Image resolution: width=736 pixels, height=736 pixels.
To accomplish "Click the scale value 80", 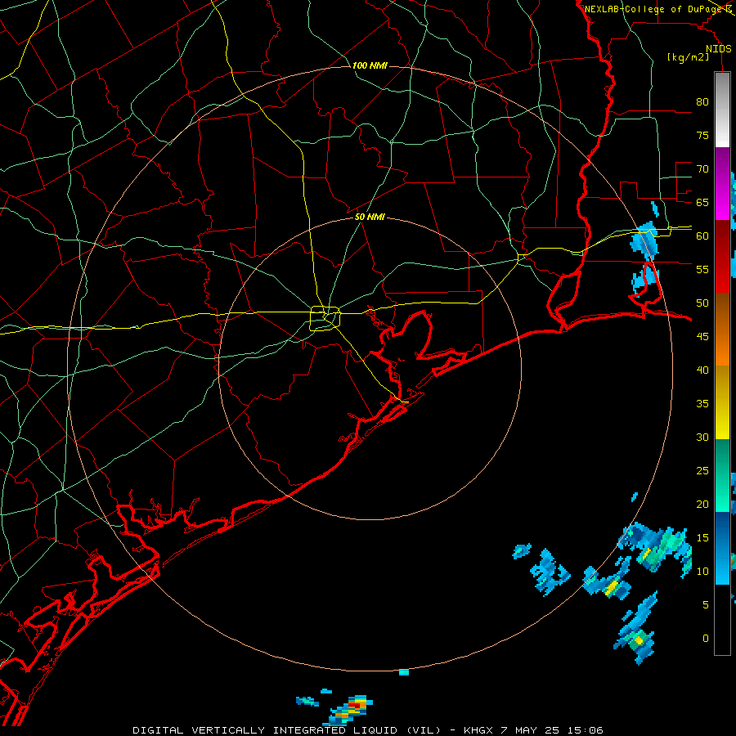I will point(702,102).
